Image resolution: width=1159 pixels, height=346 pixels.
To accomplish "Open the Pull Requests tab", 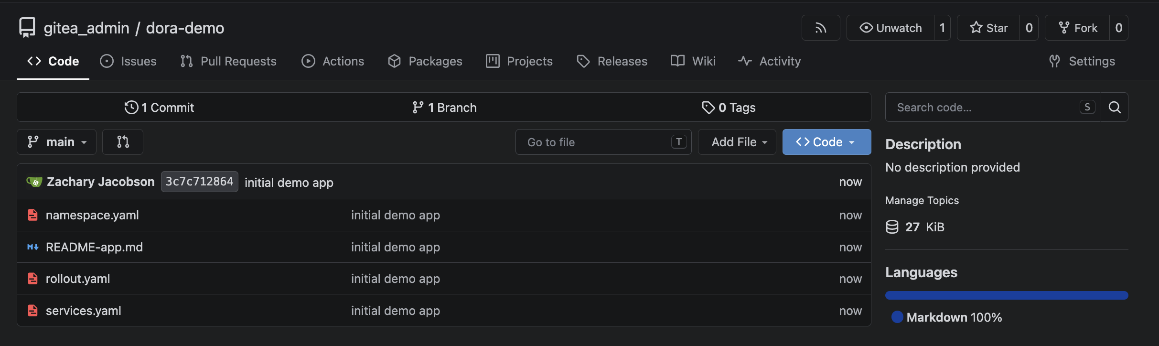I will 228,61.
